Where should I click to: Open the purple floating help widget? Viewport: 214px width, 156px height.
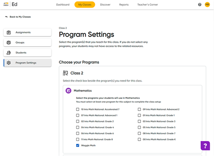(x=205, y=146)
